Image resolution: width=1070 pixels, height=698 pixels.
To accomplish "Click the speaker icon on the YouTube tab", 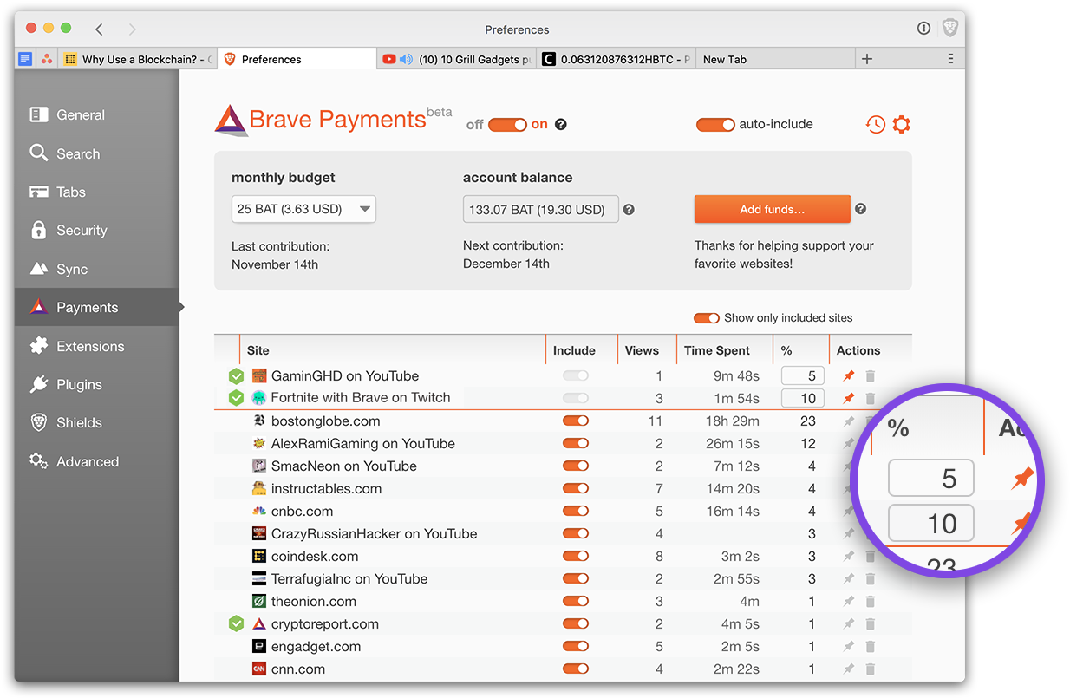I will click(x=406, y=59).
